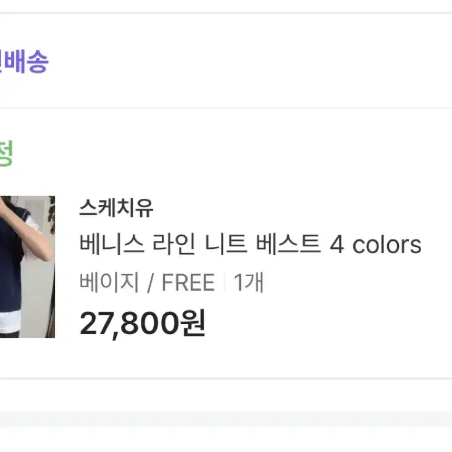The image size is (452, 452).
Task: Click the 27,800원 price
Action: coord(143,324)
